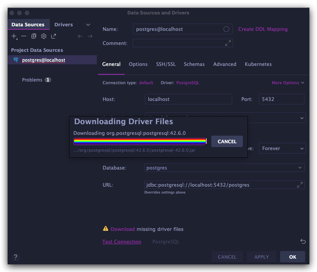The width and height of the screenshot is (317, 272).
Task: Click the Downloading Driver Files title
Action: 124,122
